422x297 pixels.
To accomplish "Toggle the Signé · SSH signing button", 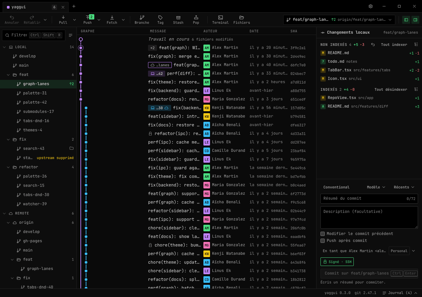I will tap(337, 262).
